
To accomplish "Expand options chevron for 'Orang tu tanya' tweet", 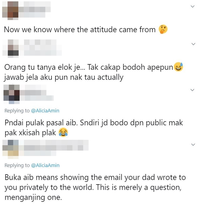I will pos(193,44).
